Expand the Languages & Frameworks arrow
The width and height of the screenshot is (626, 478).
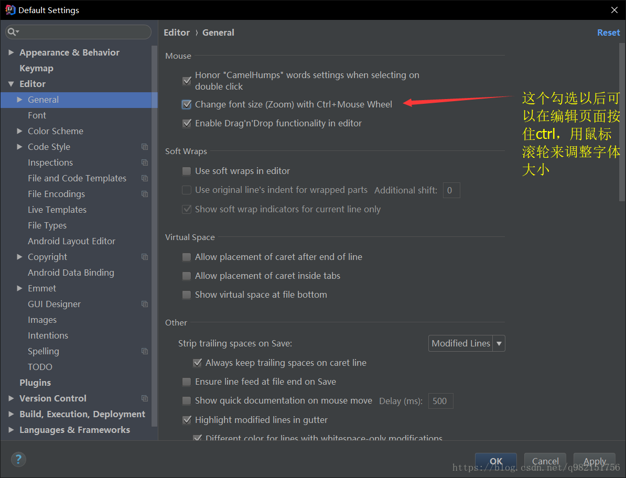[11, 430]
